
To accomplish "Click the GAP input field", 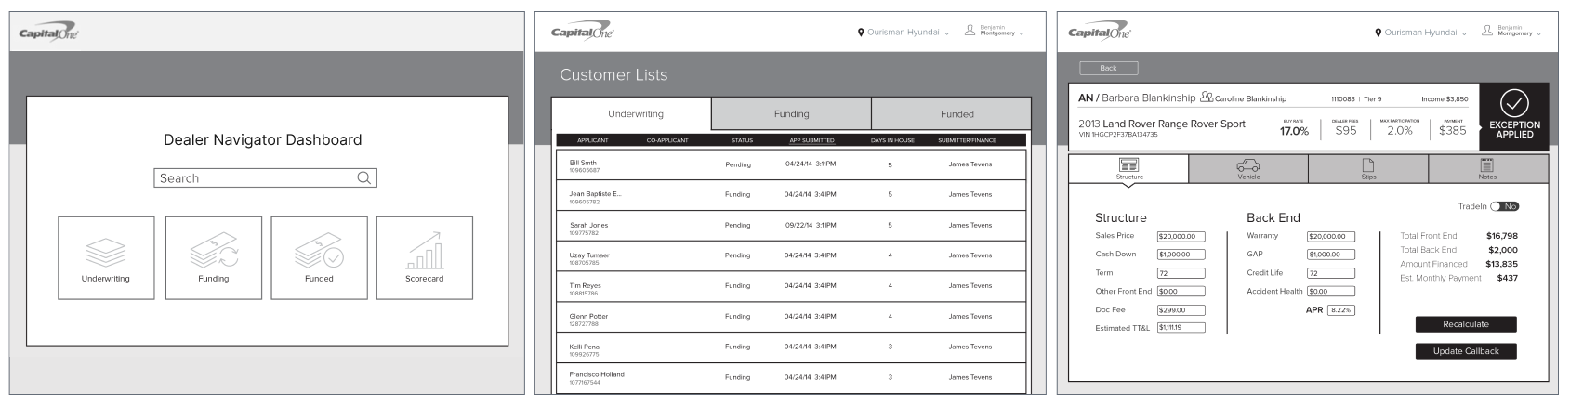I will point(1331,255).
